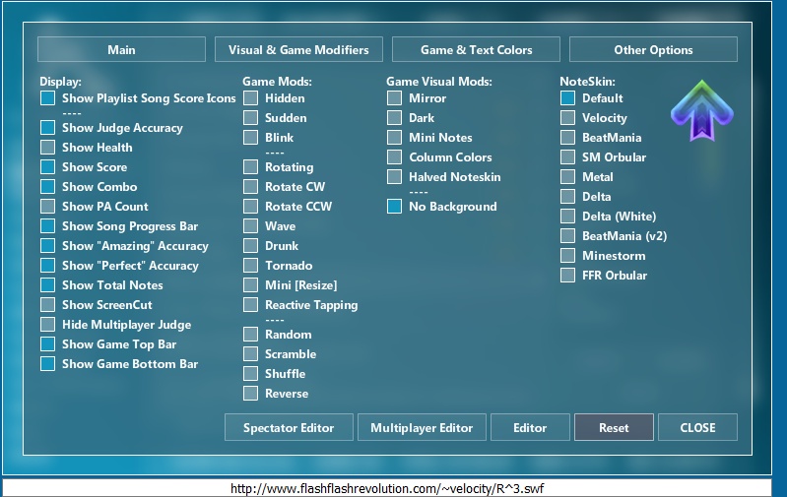Screen dimensions: 787x497
Task: Turn on the Drunk mod
Action: [x=250, y=246]
